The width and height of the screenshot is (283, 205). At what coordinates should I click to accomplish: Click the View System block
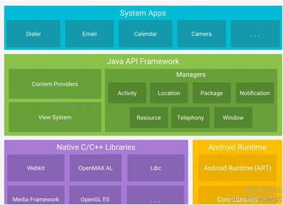(55, 117)
